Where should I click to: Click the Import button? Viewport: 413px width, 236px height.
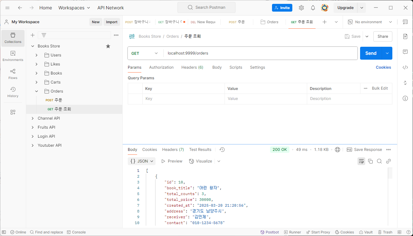pos(112,22)
